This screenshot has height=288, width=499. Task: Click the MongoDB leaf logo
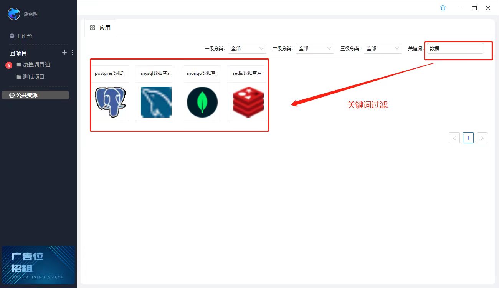202,102
